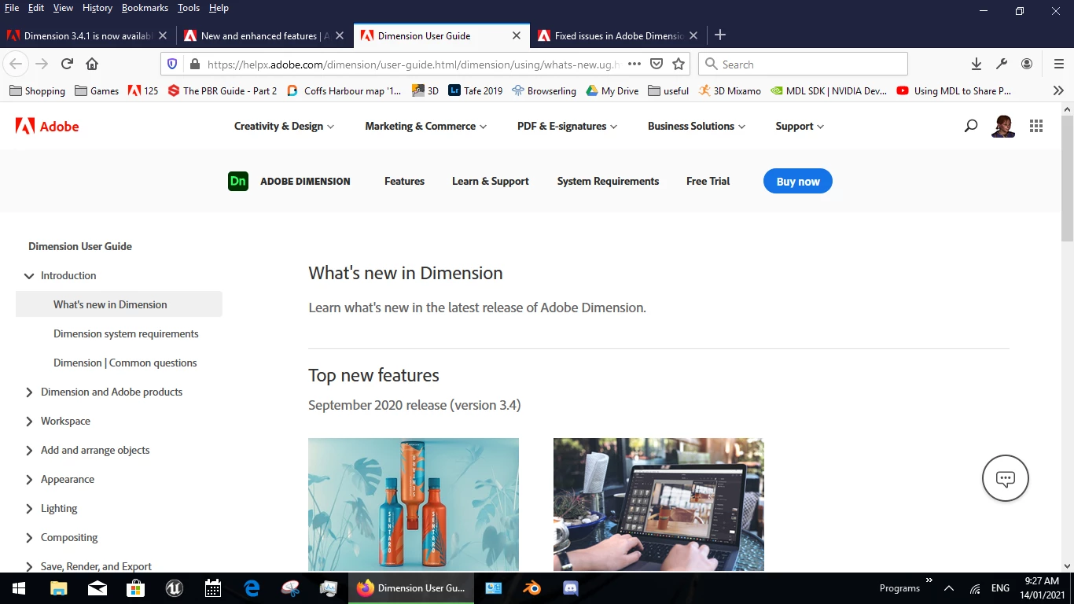Screen dimensions: 1074x604
Task: Go back to the previous page
Action: point(16,64)
